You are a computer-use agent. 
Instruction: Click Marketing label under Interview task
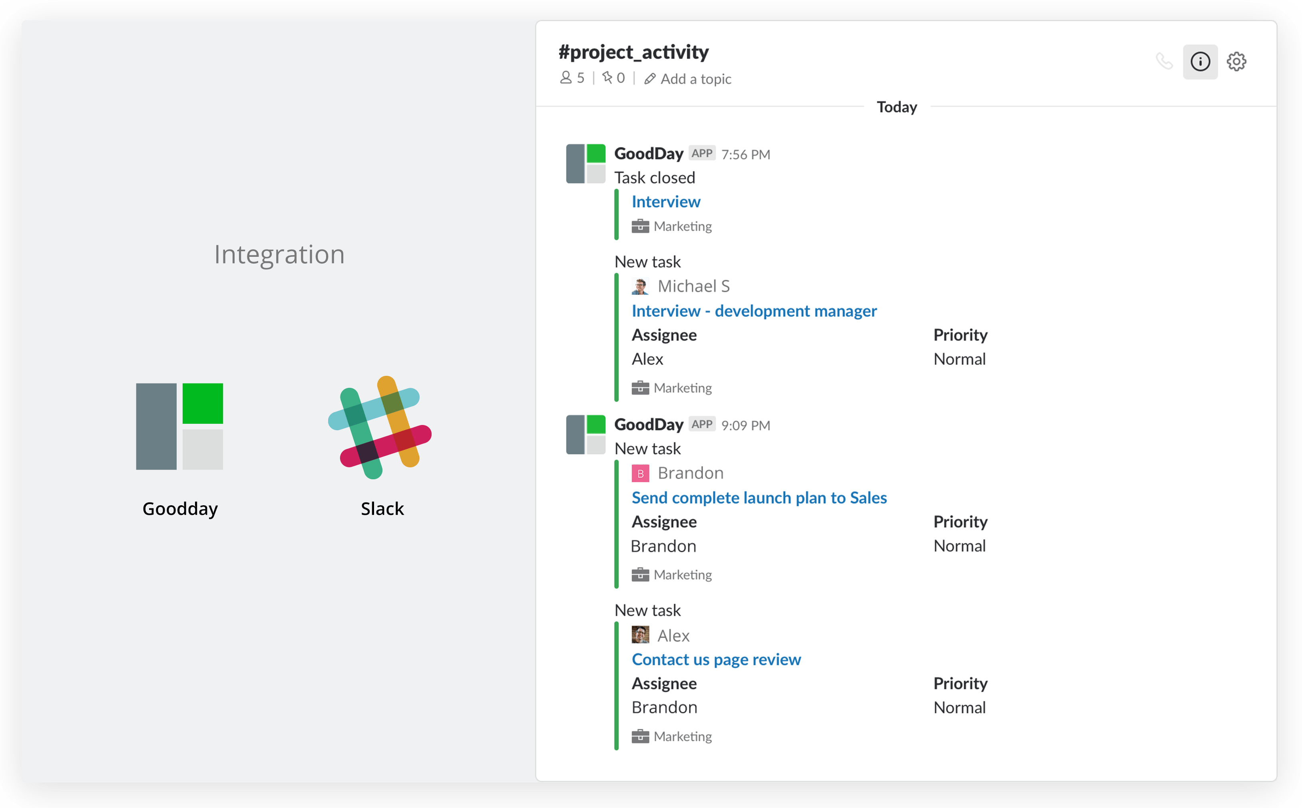click(682, 226)
